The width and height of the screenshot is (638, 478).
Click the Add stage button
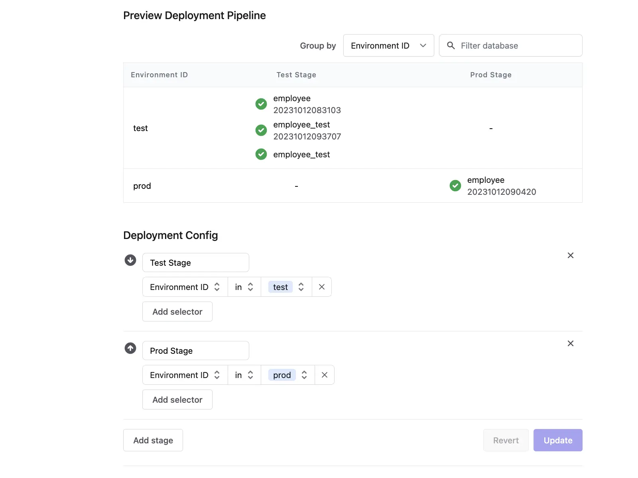(x=153, y=440)
